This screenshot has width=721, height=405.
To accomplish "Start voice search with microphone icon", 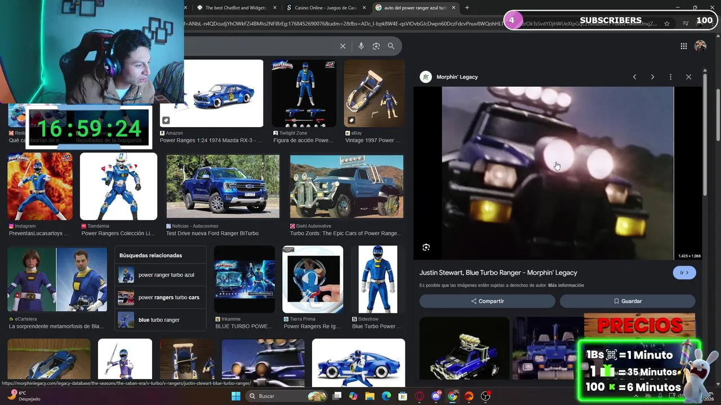I will coord(361,46).
